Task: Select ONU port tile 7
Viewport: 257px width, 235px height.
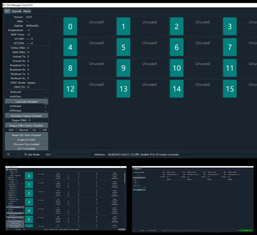Action: 230,47
